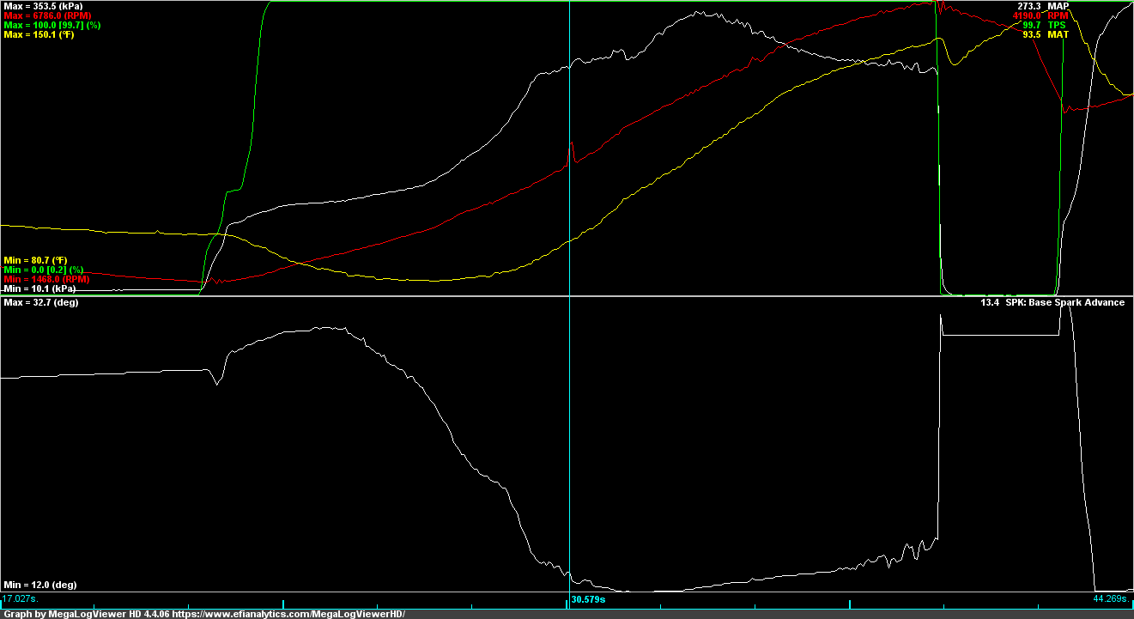Screen dimensions: 1134x619
Task: Click the SPK: Base Spark Advance label
Action: point(1065,303)
